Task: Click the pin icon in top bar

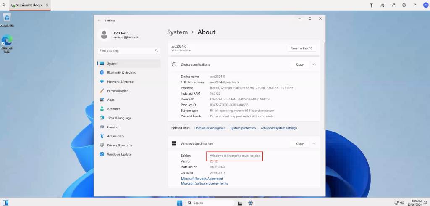Action: click(382, 5)
